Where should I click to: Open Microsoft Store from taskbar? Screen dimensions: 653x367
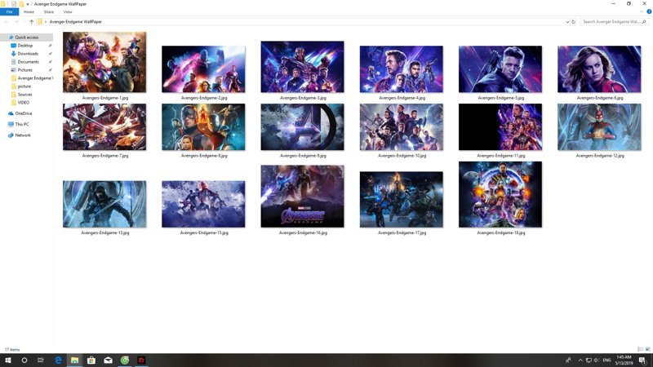point(91,360)
